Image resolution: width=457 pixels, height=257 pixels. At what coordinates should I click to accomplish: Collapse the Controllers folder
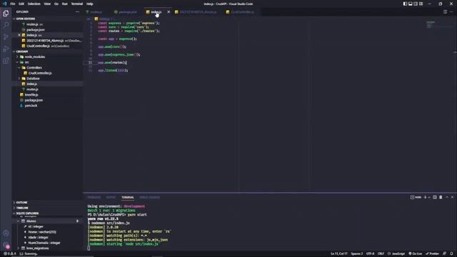tap(34, 68)
